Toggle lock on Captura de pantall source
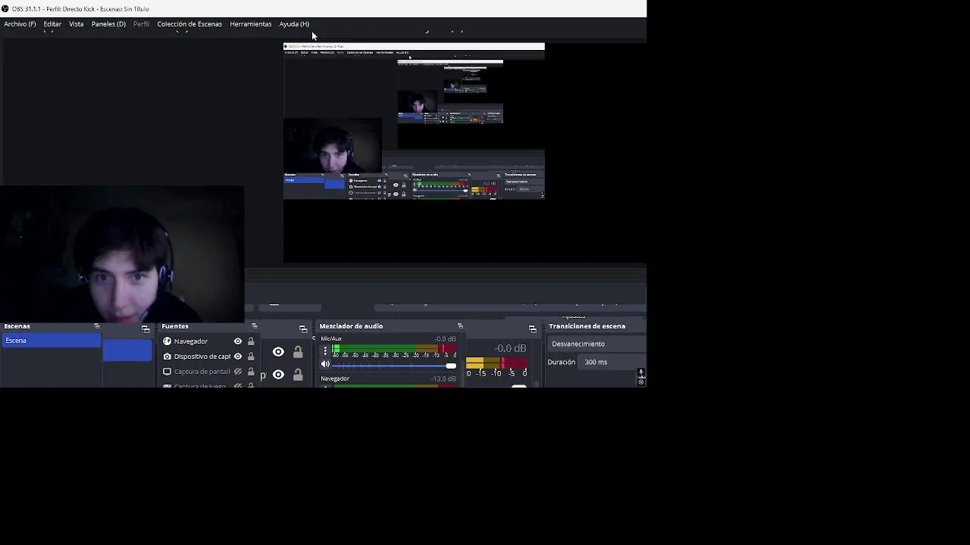This screenshot has height=545, width=970. [x=251, y=372]
